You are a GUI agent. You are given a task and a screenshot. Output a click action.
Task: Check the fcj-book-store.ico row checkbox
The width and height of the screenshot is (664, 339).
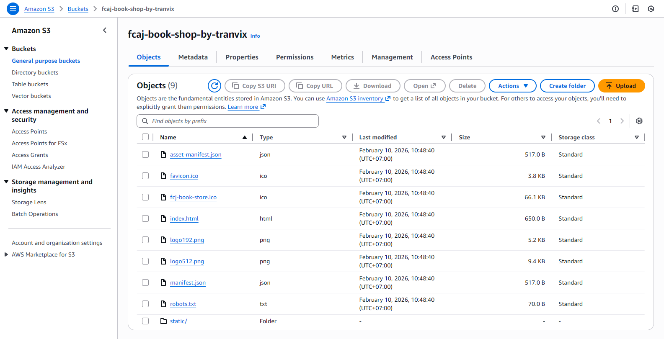coord(145,197)
